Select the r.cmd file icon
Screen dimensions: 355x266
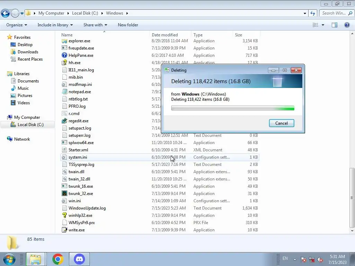pyautogui.click(x=64, y=114)
